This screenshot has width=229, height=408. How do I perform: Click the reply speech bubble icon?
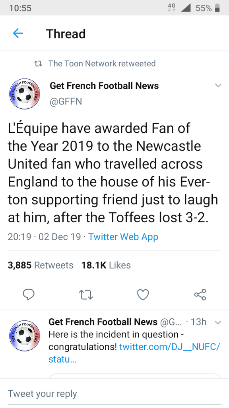[29, 294]
